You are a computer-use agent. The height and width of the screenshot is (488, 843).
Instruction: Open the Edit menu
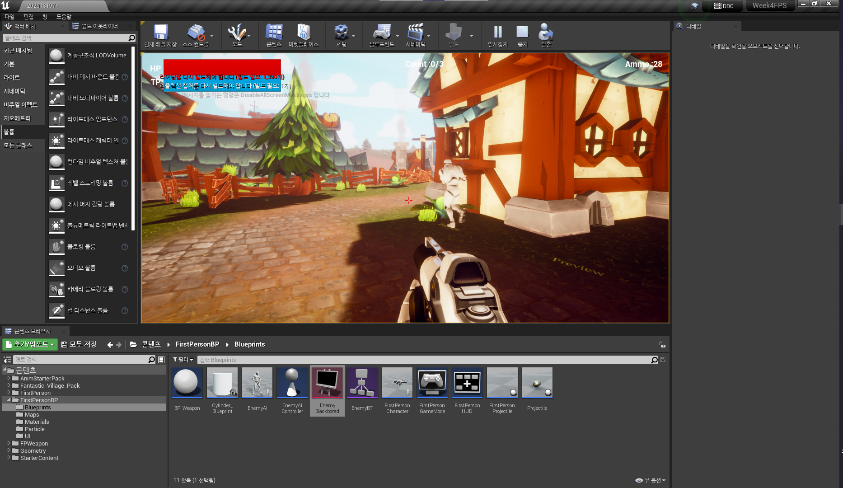point(28,17)
